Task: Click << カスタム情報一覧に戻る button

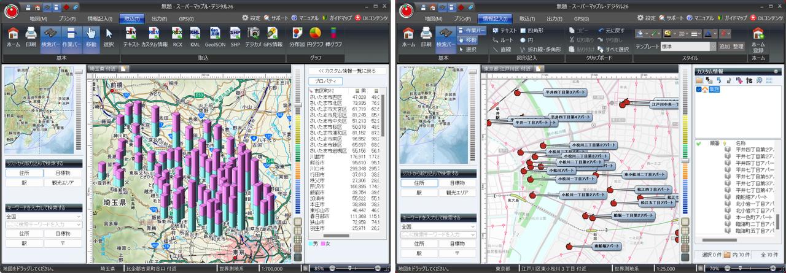Action: point(346,71)
